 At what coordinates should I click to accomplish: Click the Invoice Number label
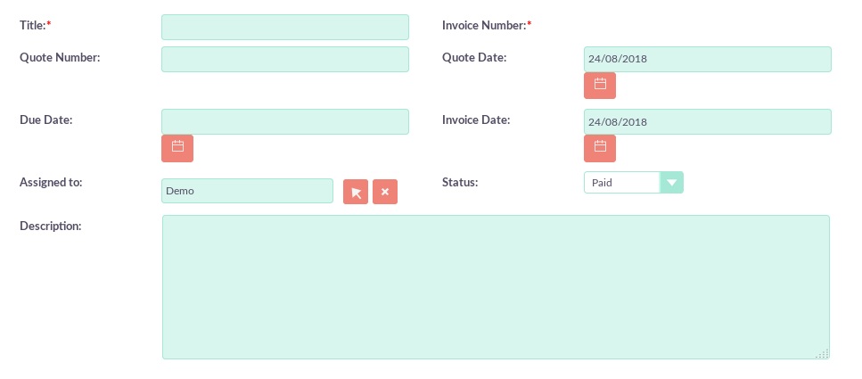[486, 25]
